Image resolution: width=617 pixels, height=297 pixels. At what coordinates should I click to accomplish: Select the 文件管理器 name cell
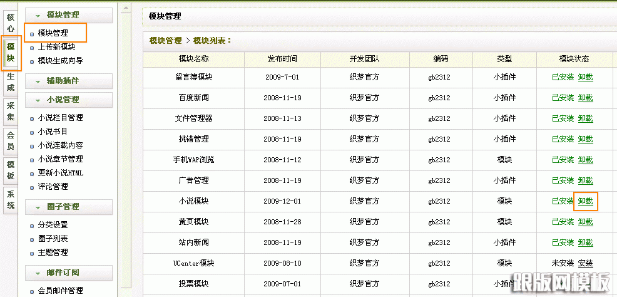193,118
